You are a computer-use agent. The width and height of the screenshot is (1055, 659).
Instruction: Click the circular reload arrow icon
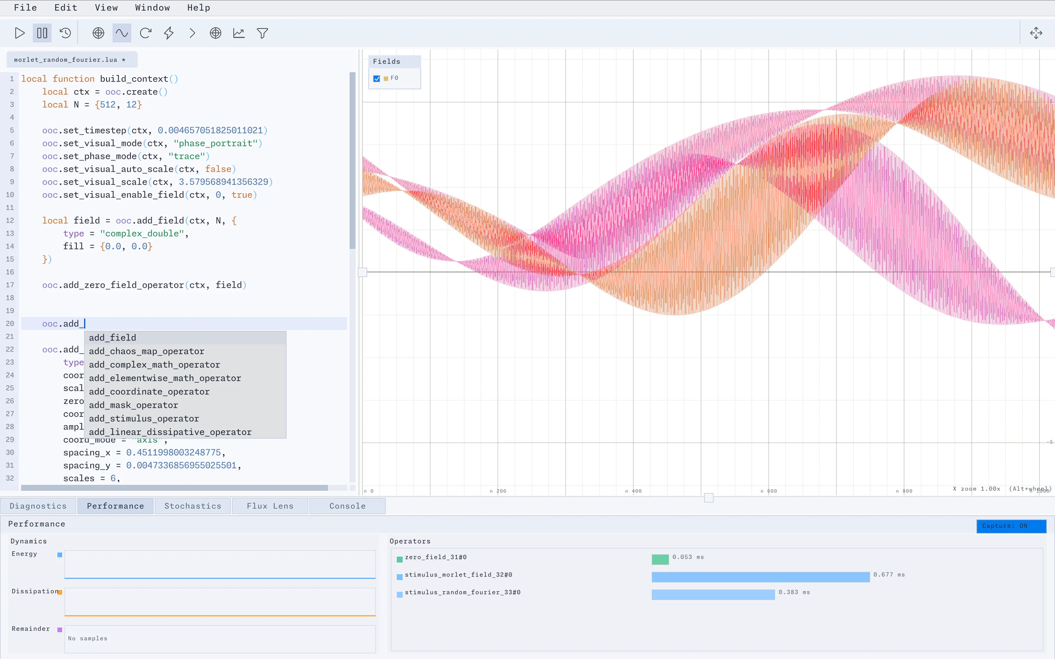145,33
